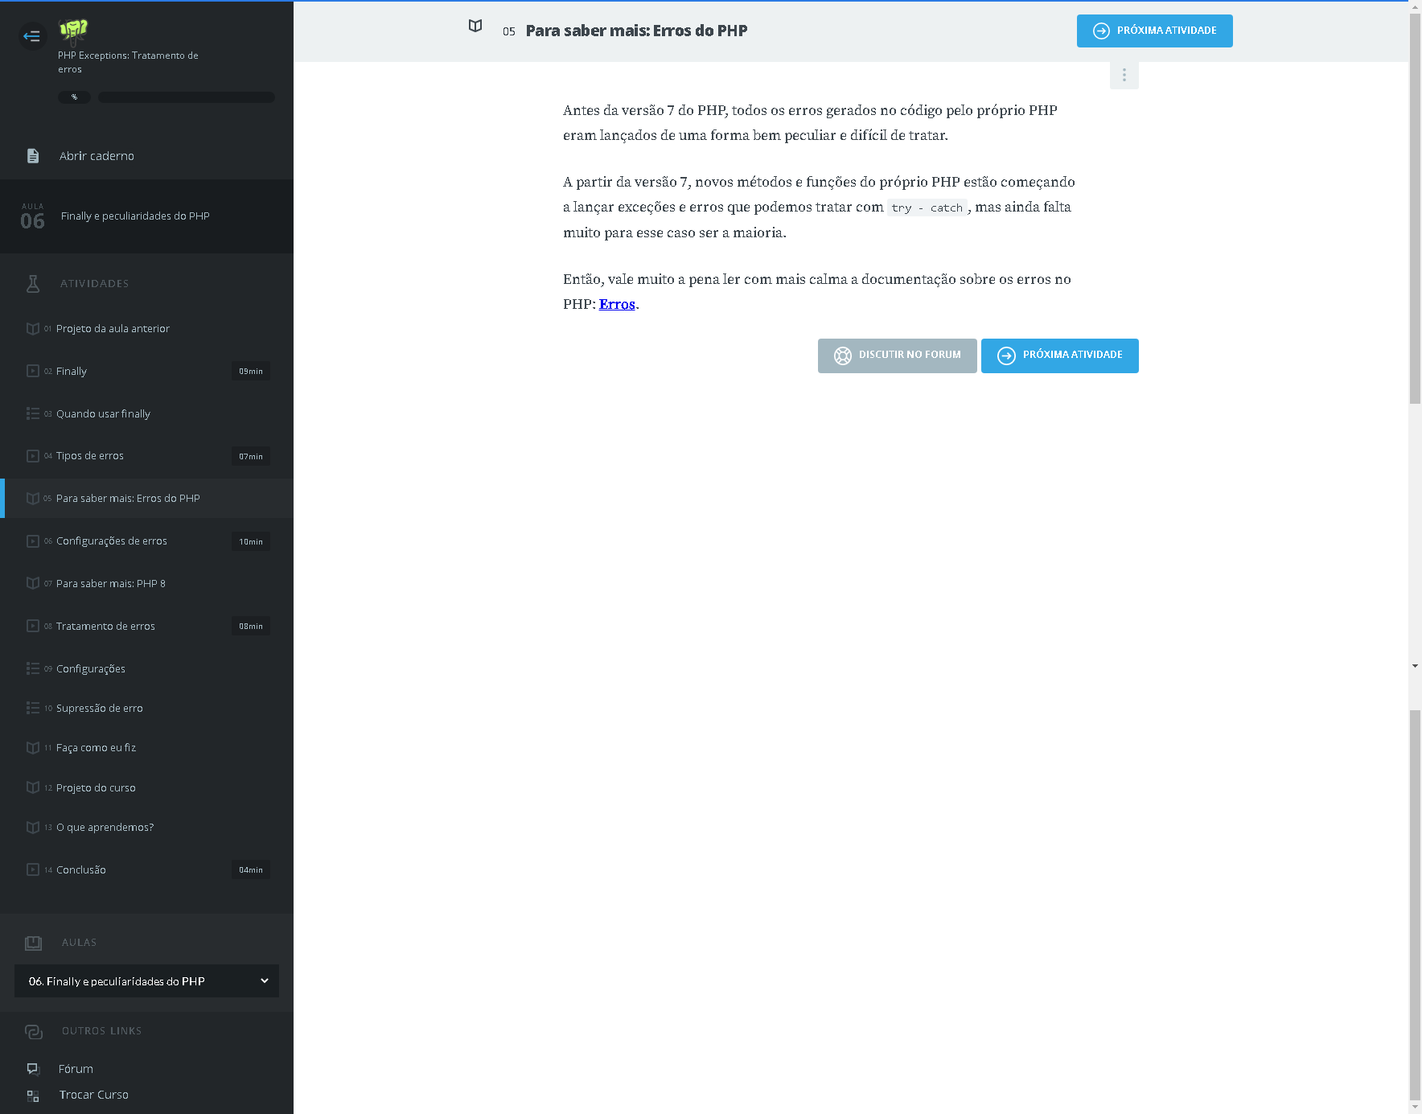1422x1114 pixels.
Task: Click the back arrow collapse sidebar icon
Action: 32,36
